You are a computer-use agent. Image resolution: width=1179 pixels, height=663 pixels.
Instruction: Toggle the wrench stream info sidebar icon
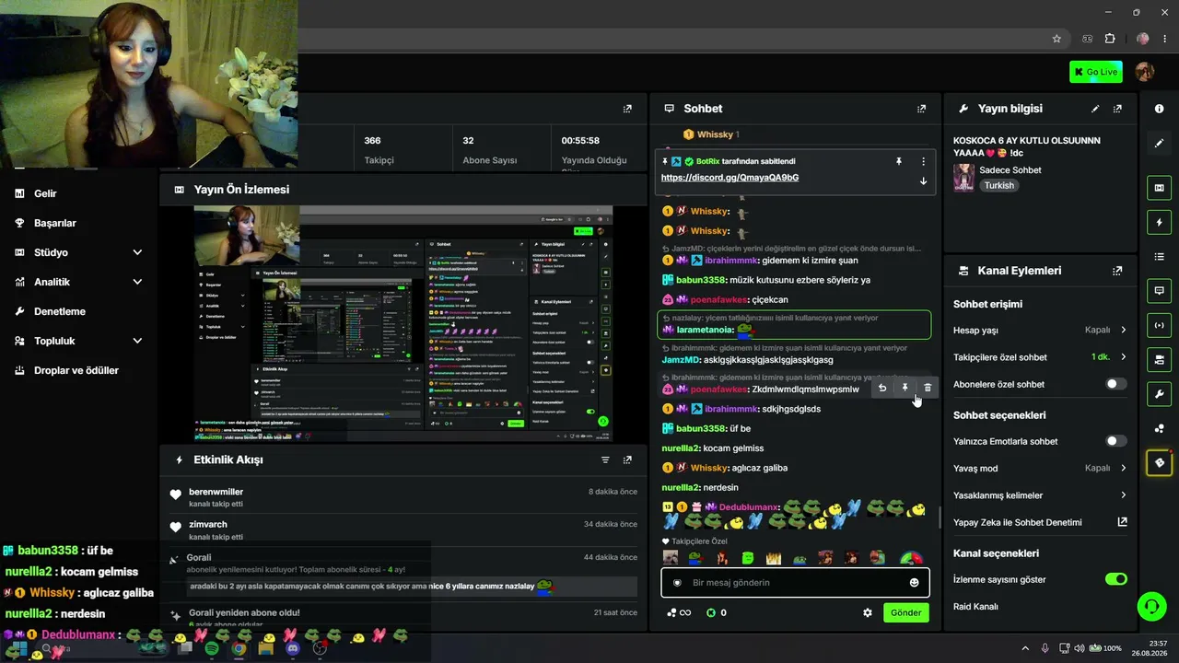1159,394
